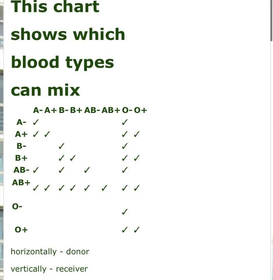
Task: Click the 'horizontally - donor' text
Action: (50, 252)
